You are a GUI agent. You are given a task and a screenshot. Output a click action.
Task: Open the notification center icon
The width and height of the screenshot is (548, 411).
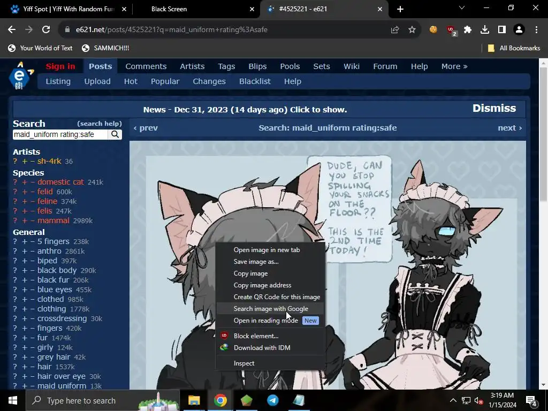(531, 401)
